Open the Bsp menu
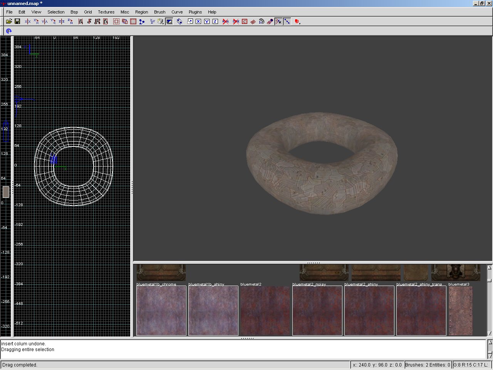 coord(74,12)
